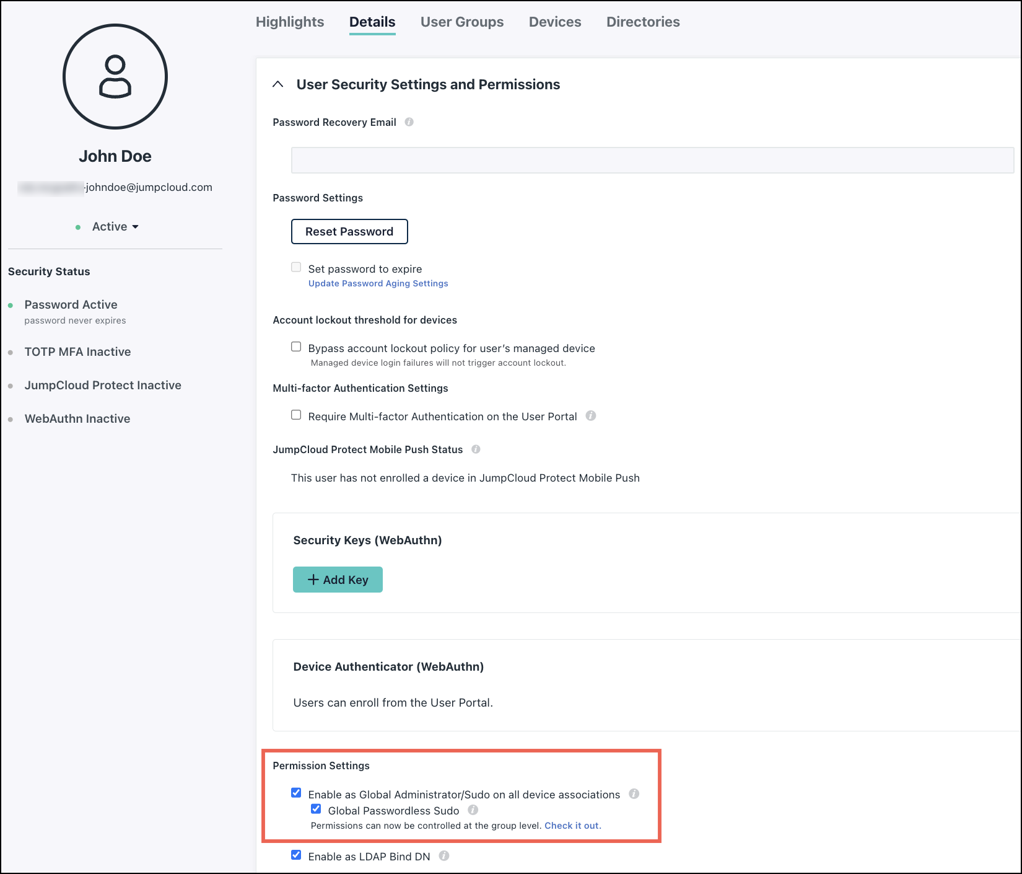Open the Devices tab
This screenshot has width=1022, height=874.
coord(554,22)
